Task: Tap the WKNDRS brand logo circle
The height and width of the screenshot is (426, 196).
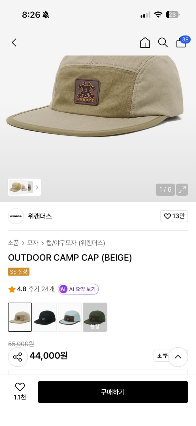Action: coord(16,216)
